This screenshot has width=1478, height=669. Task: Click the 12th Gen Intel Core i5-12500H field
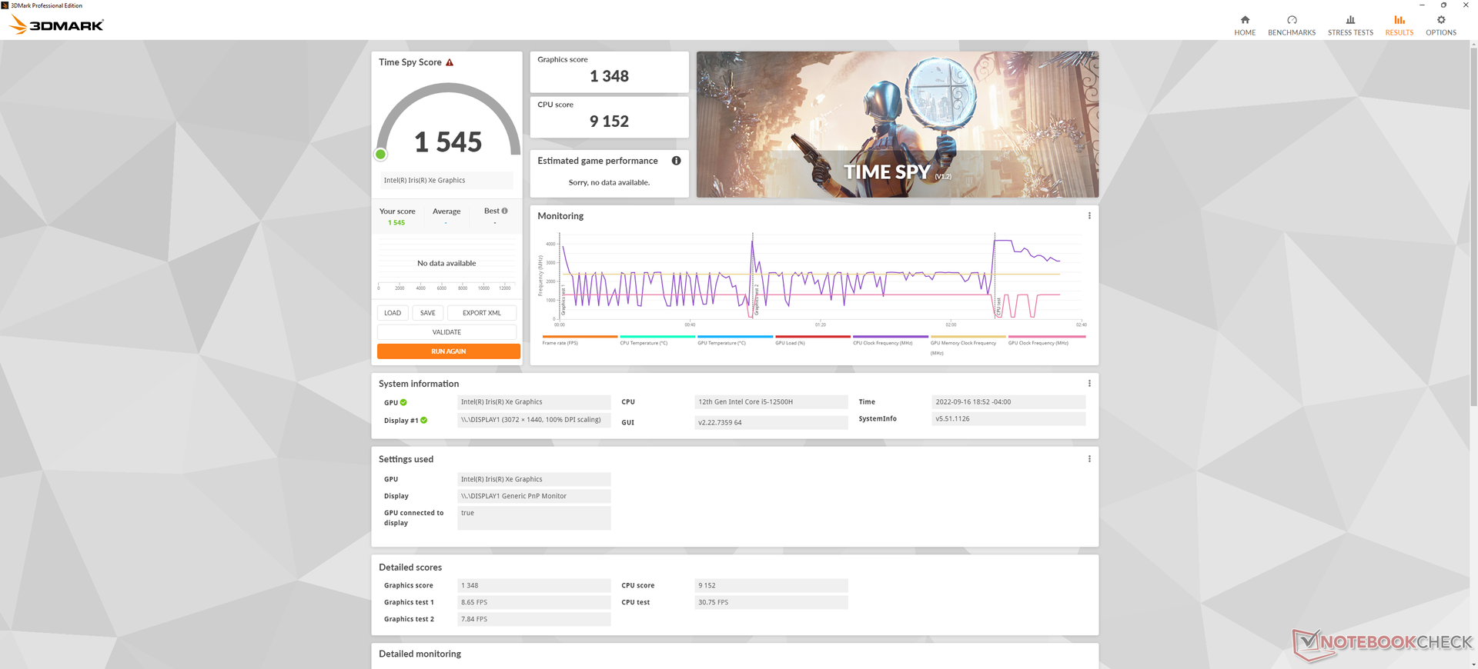click(771, 402)
